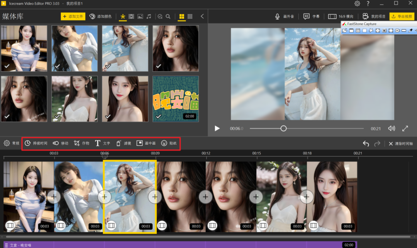Filter media library by music files
The width and height of the screenshot is (417, 248).
(149, 17)
